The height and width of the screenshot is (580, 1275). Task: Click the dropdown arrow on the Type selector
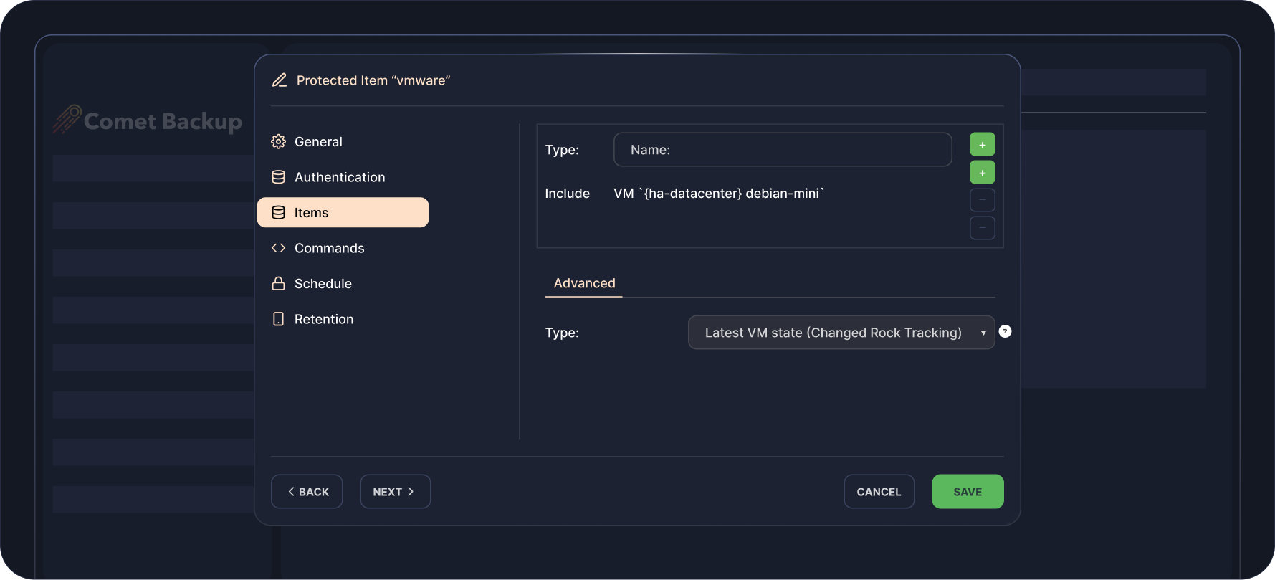click(x=983, y=333)
